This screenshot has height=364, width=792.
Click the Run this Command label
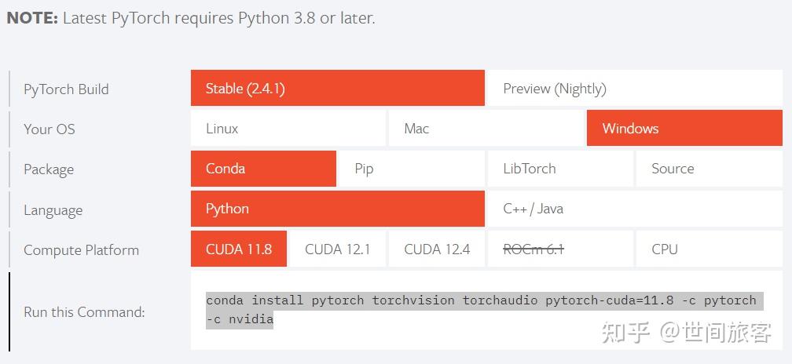(x=84, y=312)
